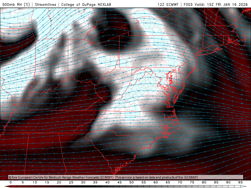251x188 pixels.
Task: Click the legend tick label "20"
Action: [x=59, y=182]
